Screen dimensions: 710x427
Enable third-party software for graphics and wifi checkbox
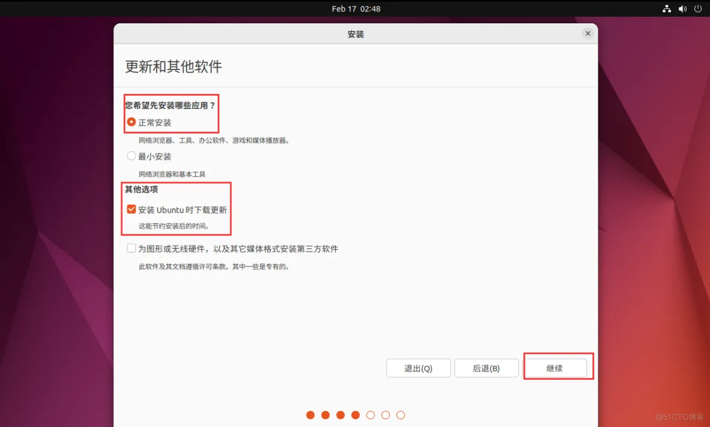coord(131,248)
